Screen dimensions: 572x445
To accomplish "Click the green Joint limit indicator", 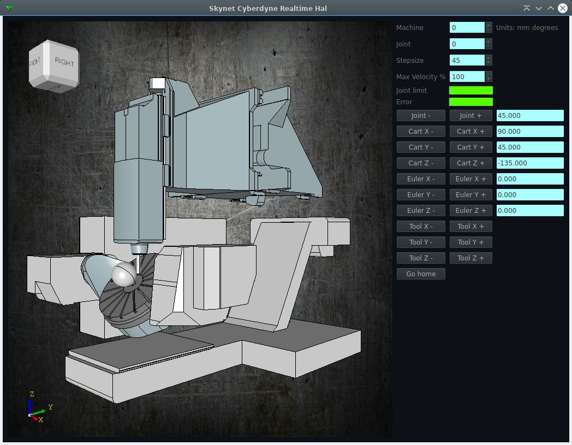I will [x=471, y=90].
